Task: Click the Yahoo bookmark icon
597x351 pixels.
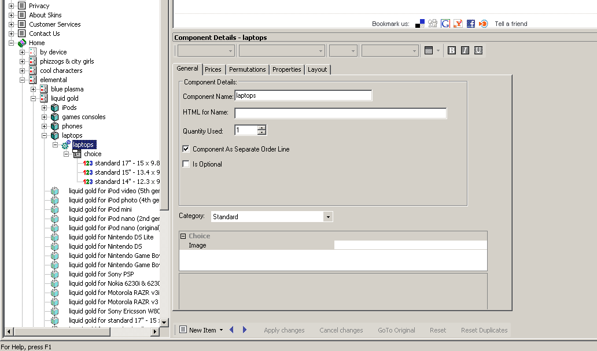Action: pos(458,24)
